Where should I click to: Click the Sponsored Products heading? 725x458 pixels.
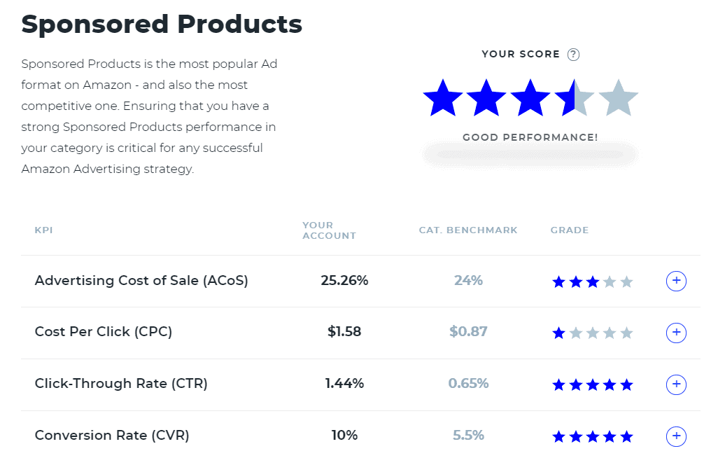(162, 24)
